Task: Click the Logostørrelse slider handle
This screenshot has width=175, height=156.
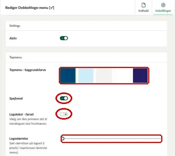Action: (63, 139)
